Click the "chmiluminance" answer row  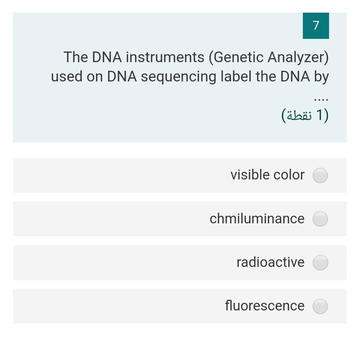tap(175, 219)
